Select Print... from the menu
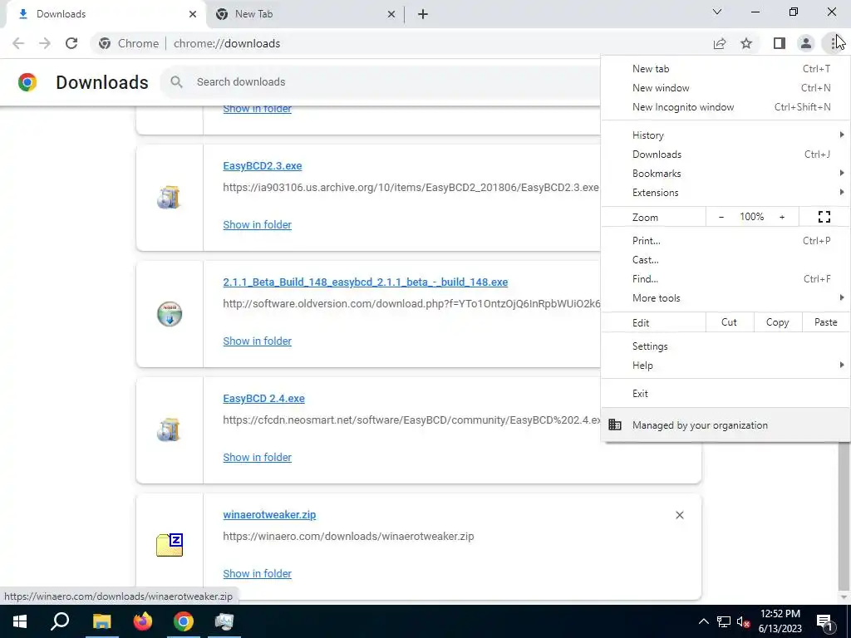This screenshot has width=851, height=638. tap(726, 240)
